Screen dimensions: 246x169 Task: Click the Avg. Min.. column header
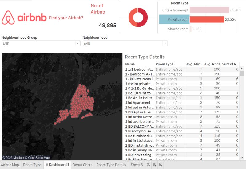pyautogui.click(x=194, y=64)
